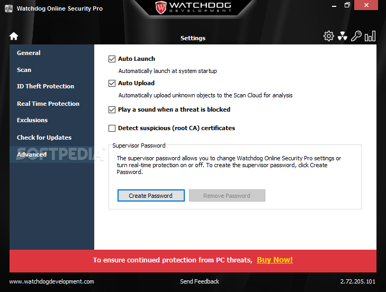Enable Detect suspicious root CA certificates
Viewport: 386px width, 292px height.
112,128
